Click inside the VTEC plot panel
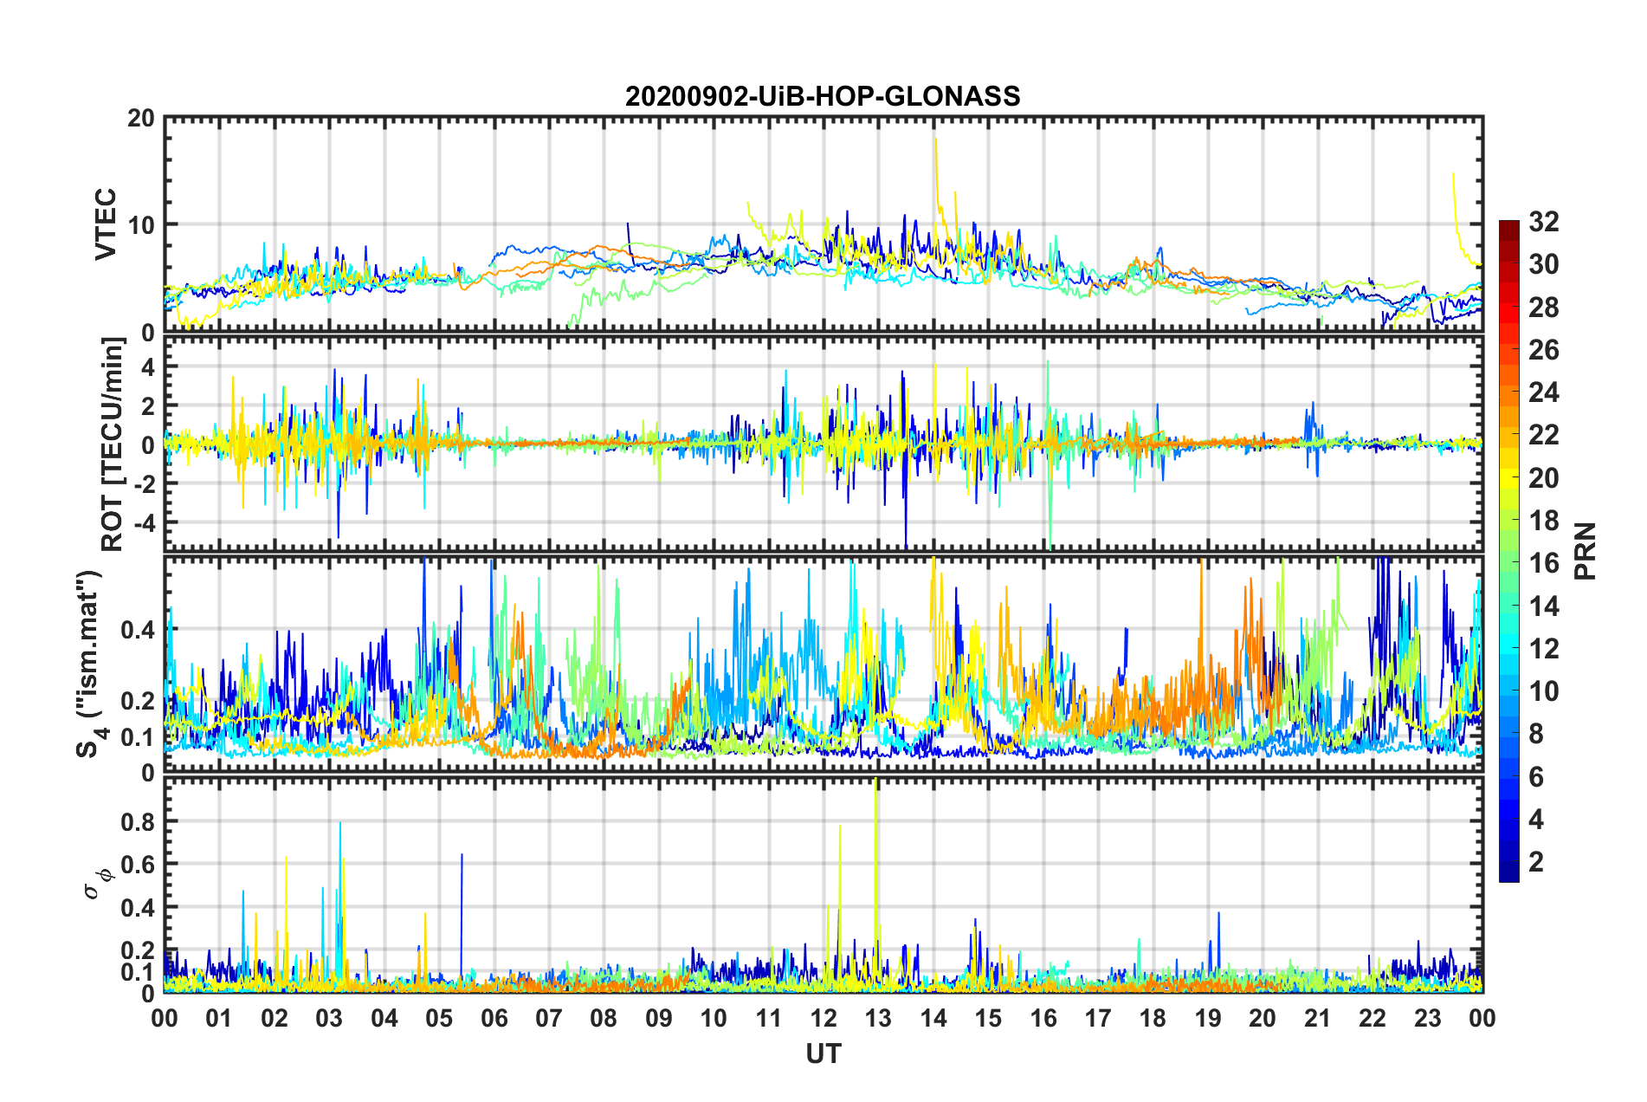The width and height of the screenshot is (1647, 1102). coord(823,224)
